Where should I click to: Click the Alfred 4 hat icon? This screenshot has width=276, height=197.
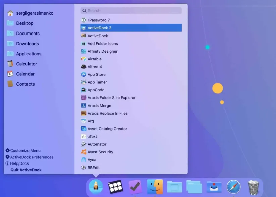pyautogui.click(x=84, y=67)
